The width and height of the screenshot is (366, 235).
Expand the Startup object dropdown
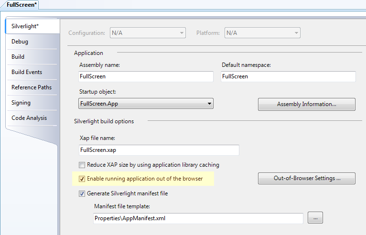click(x=146, y=103)
